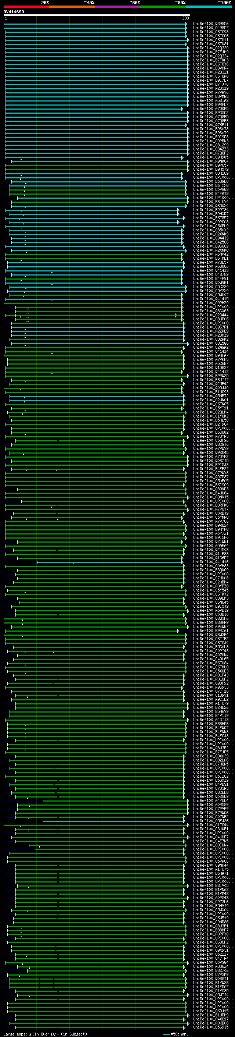Select the UniRef100_Q8L5G6 label
Image resolution: width=235 pixels, height=1037 pixels.
pyautogui.click(x=211, y=343)
